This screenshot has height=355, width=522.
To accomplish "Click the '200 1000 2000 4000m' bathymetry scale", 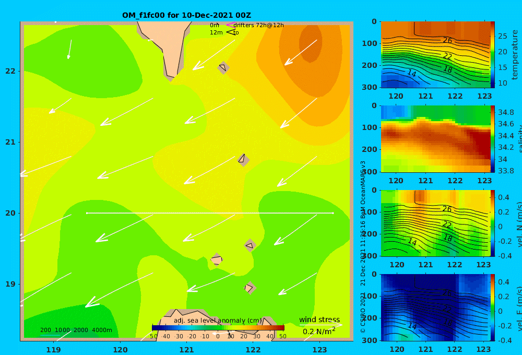I will coord(76,330).
